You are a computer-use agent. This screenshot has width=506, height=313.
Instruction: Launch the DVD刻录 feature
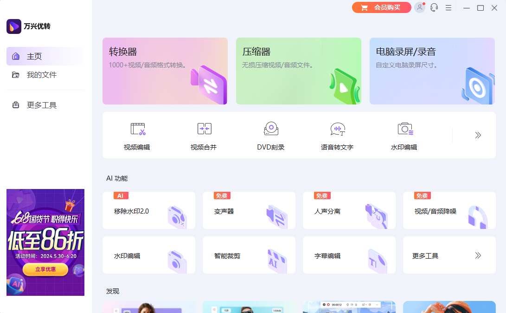coord(270,135)
